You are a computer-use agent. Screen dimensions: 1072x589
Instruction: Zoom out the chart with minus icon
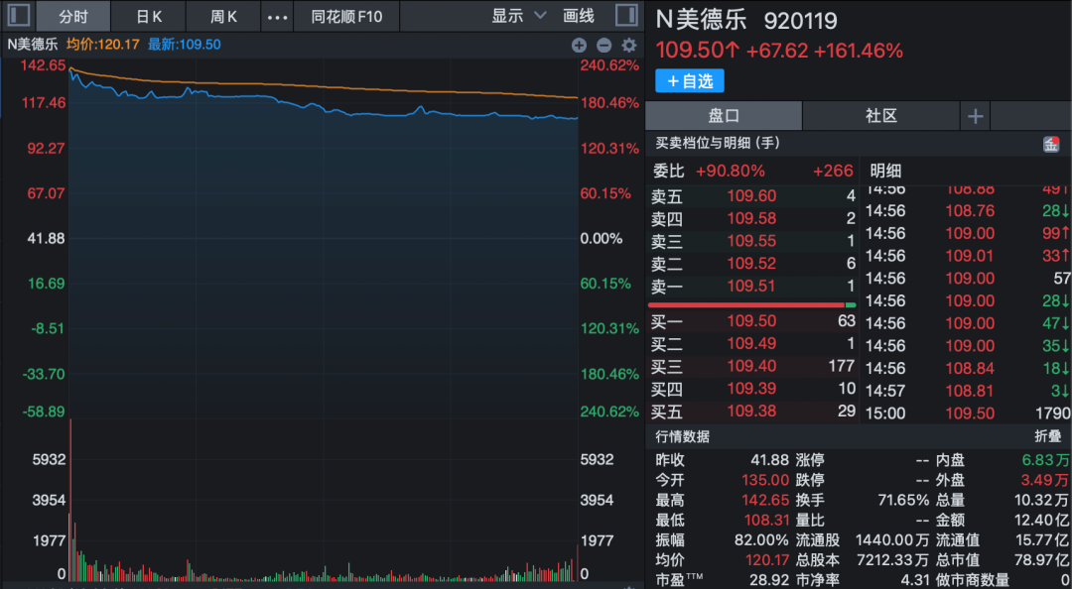603,45
